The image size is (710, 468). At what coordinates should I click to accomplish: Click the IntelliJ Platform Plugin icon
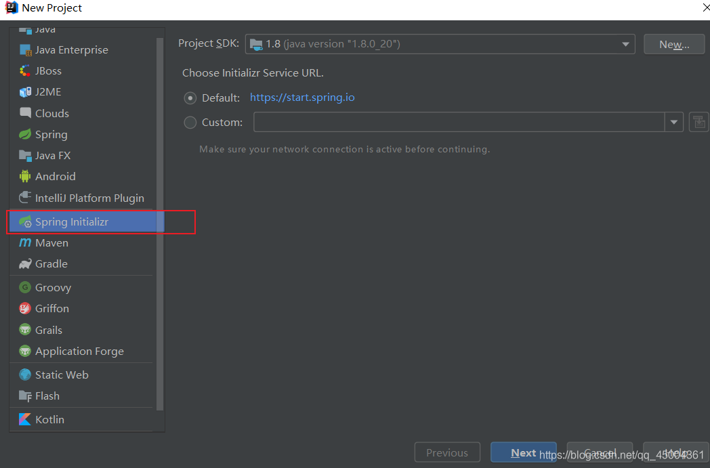coord(25,198)
